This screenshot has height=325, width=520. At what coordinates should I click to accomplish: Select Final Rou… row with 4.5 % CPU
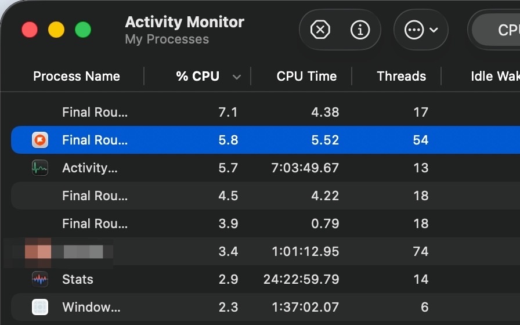pos(265,196)
